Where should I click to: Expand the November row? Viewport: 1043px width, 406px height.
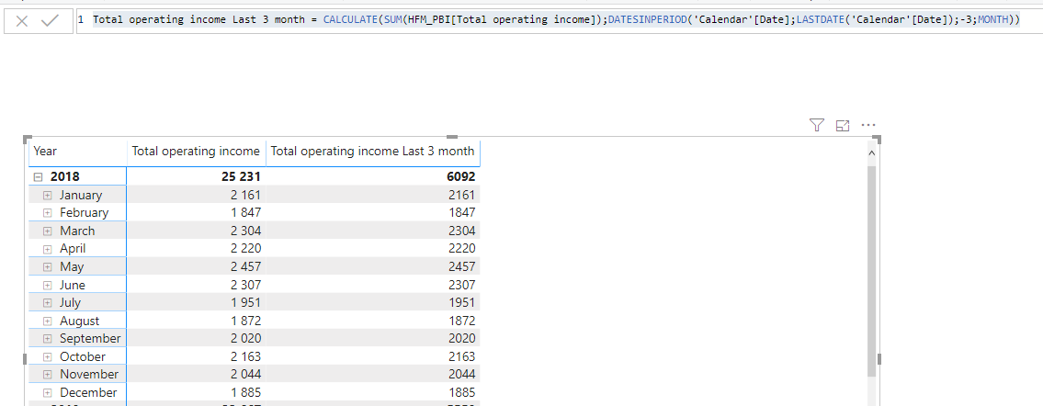[x=47, y=375]
